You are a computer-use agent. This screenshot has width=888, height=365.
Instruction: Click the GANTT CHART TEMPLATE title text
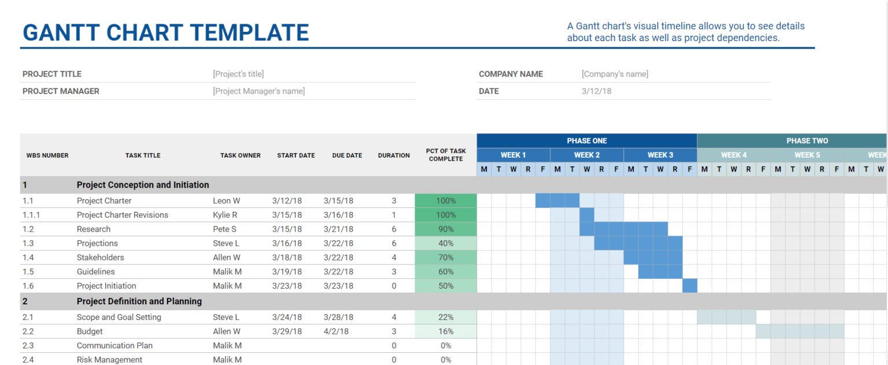pyautogui.click(x=166, y=32)
